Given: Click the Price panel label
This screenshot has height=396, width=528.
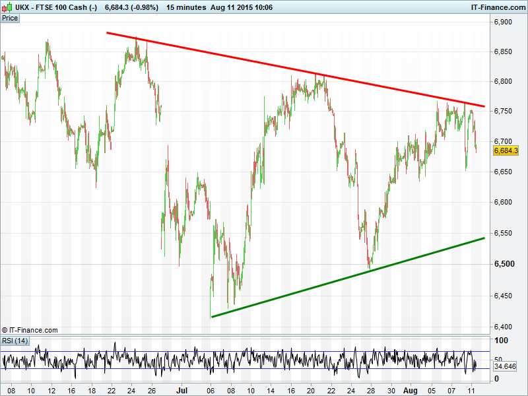Looking at the screenshot, I should [10, 18].
